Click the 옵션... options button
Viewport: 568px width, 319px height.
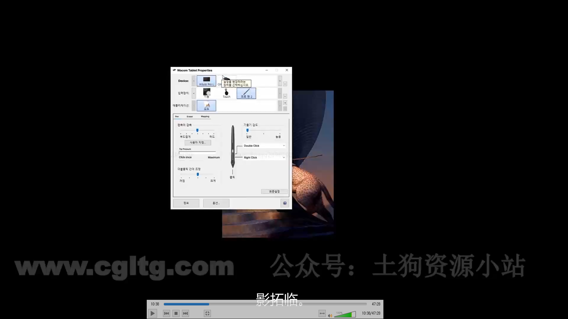216,203
